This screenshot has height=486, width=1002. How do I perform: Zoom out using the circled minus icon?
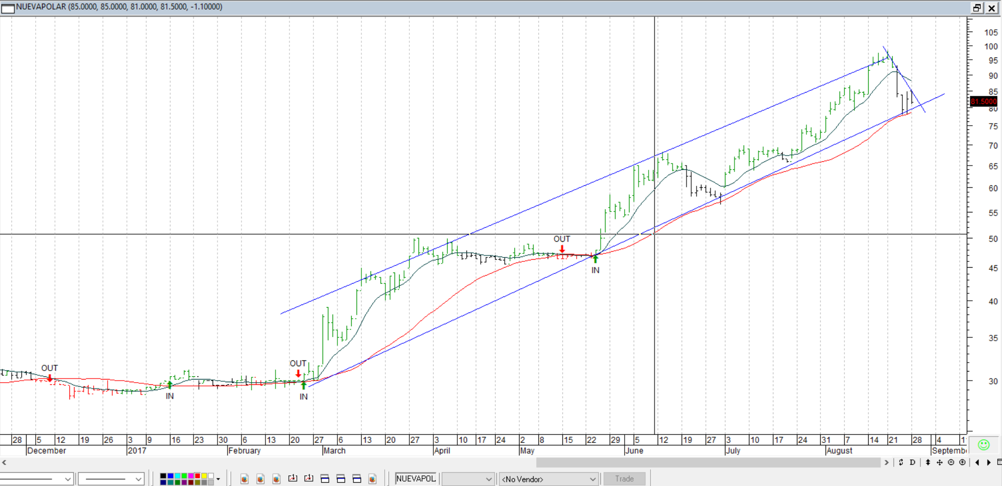click(x=951, y=463)
